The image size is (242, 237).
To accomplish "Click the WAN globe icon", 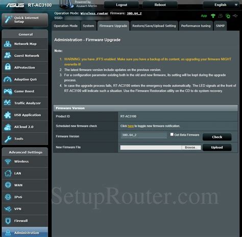I will 8,185.
